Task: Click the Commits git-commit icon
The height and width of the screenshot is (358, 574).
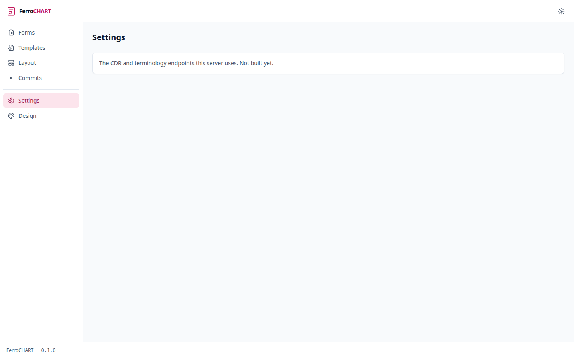Action: pyautogui.click(x=11, y=78)
